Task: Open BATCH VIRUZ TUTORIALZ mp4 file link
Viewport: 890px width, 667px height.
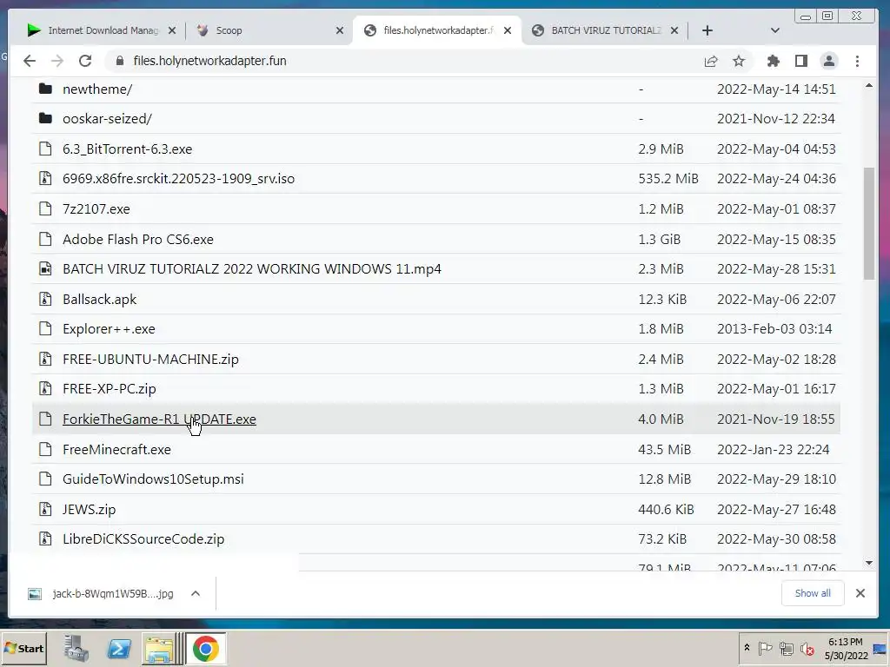Action: 251,269
